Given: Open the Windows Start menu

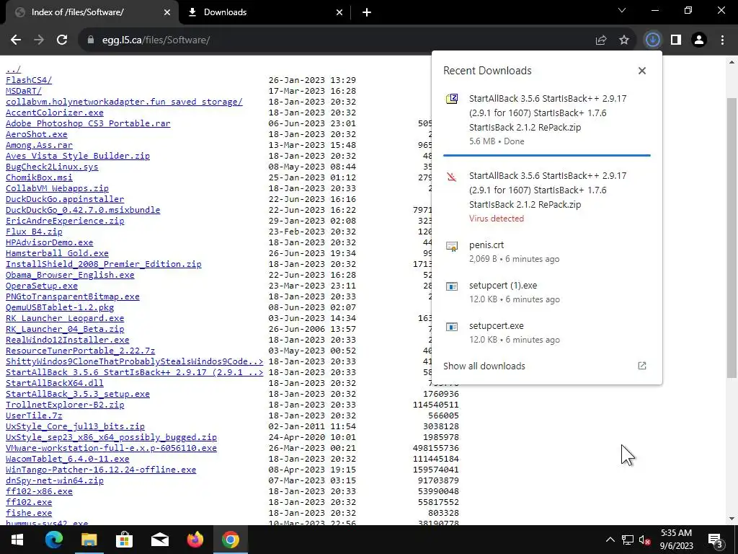Looking at the screenshot, I should [x=17, y=540].
